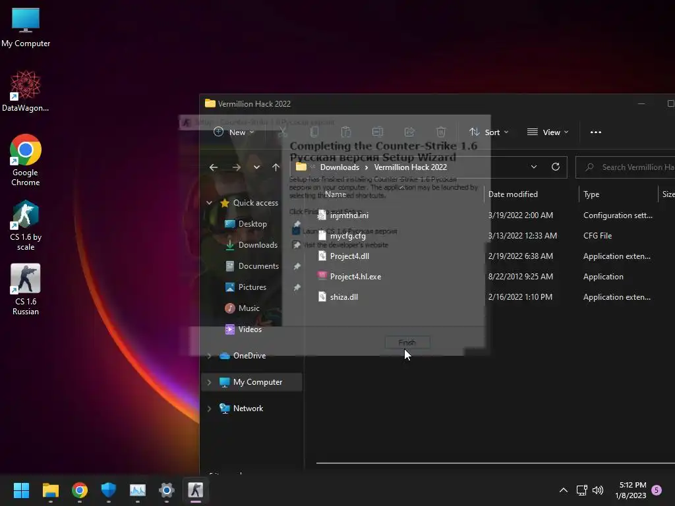Switch to Counter-Strike setup on taskbar
Image resolution: width=675 pixels, height=506 pixels.
(195, 490)
